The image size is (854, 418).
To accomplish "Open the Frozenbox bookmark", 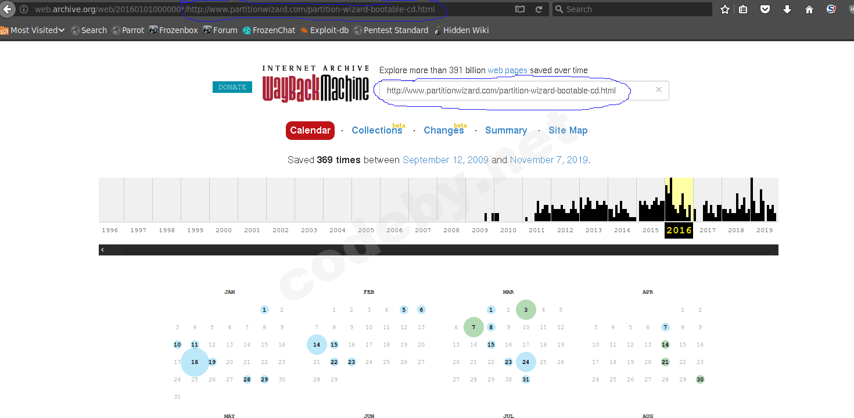I will (173, 30).
